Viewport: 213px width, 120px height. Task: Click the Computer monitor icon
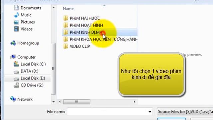[13, 57]
